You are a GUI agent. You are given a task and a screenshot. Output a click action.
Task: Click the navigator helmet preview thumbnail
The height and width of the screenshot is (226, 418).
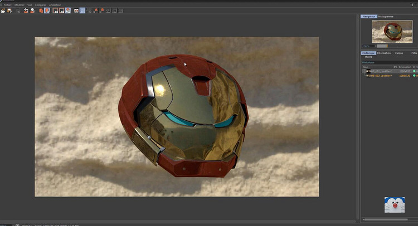coord(392,32)
